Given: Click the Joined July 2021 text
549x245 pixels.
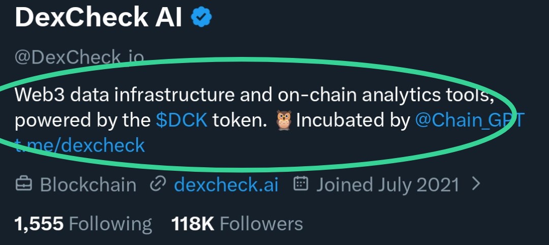Looking at the screenshot, I should [x=387, y=185].
